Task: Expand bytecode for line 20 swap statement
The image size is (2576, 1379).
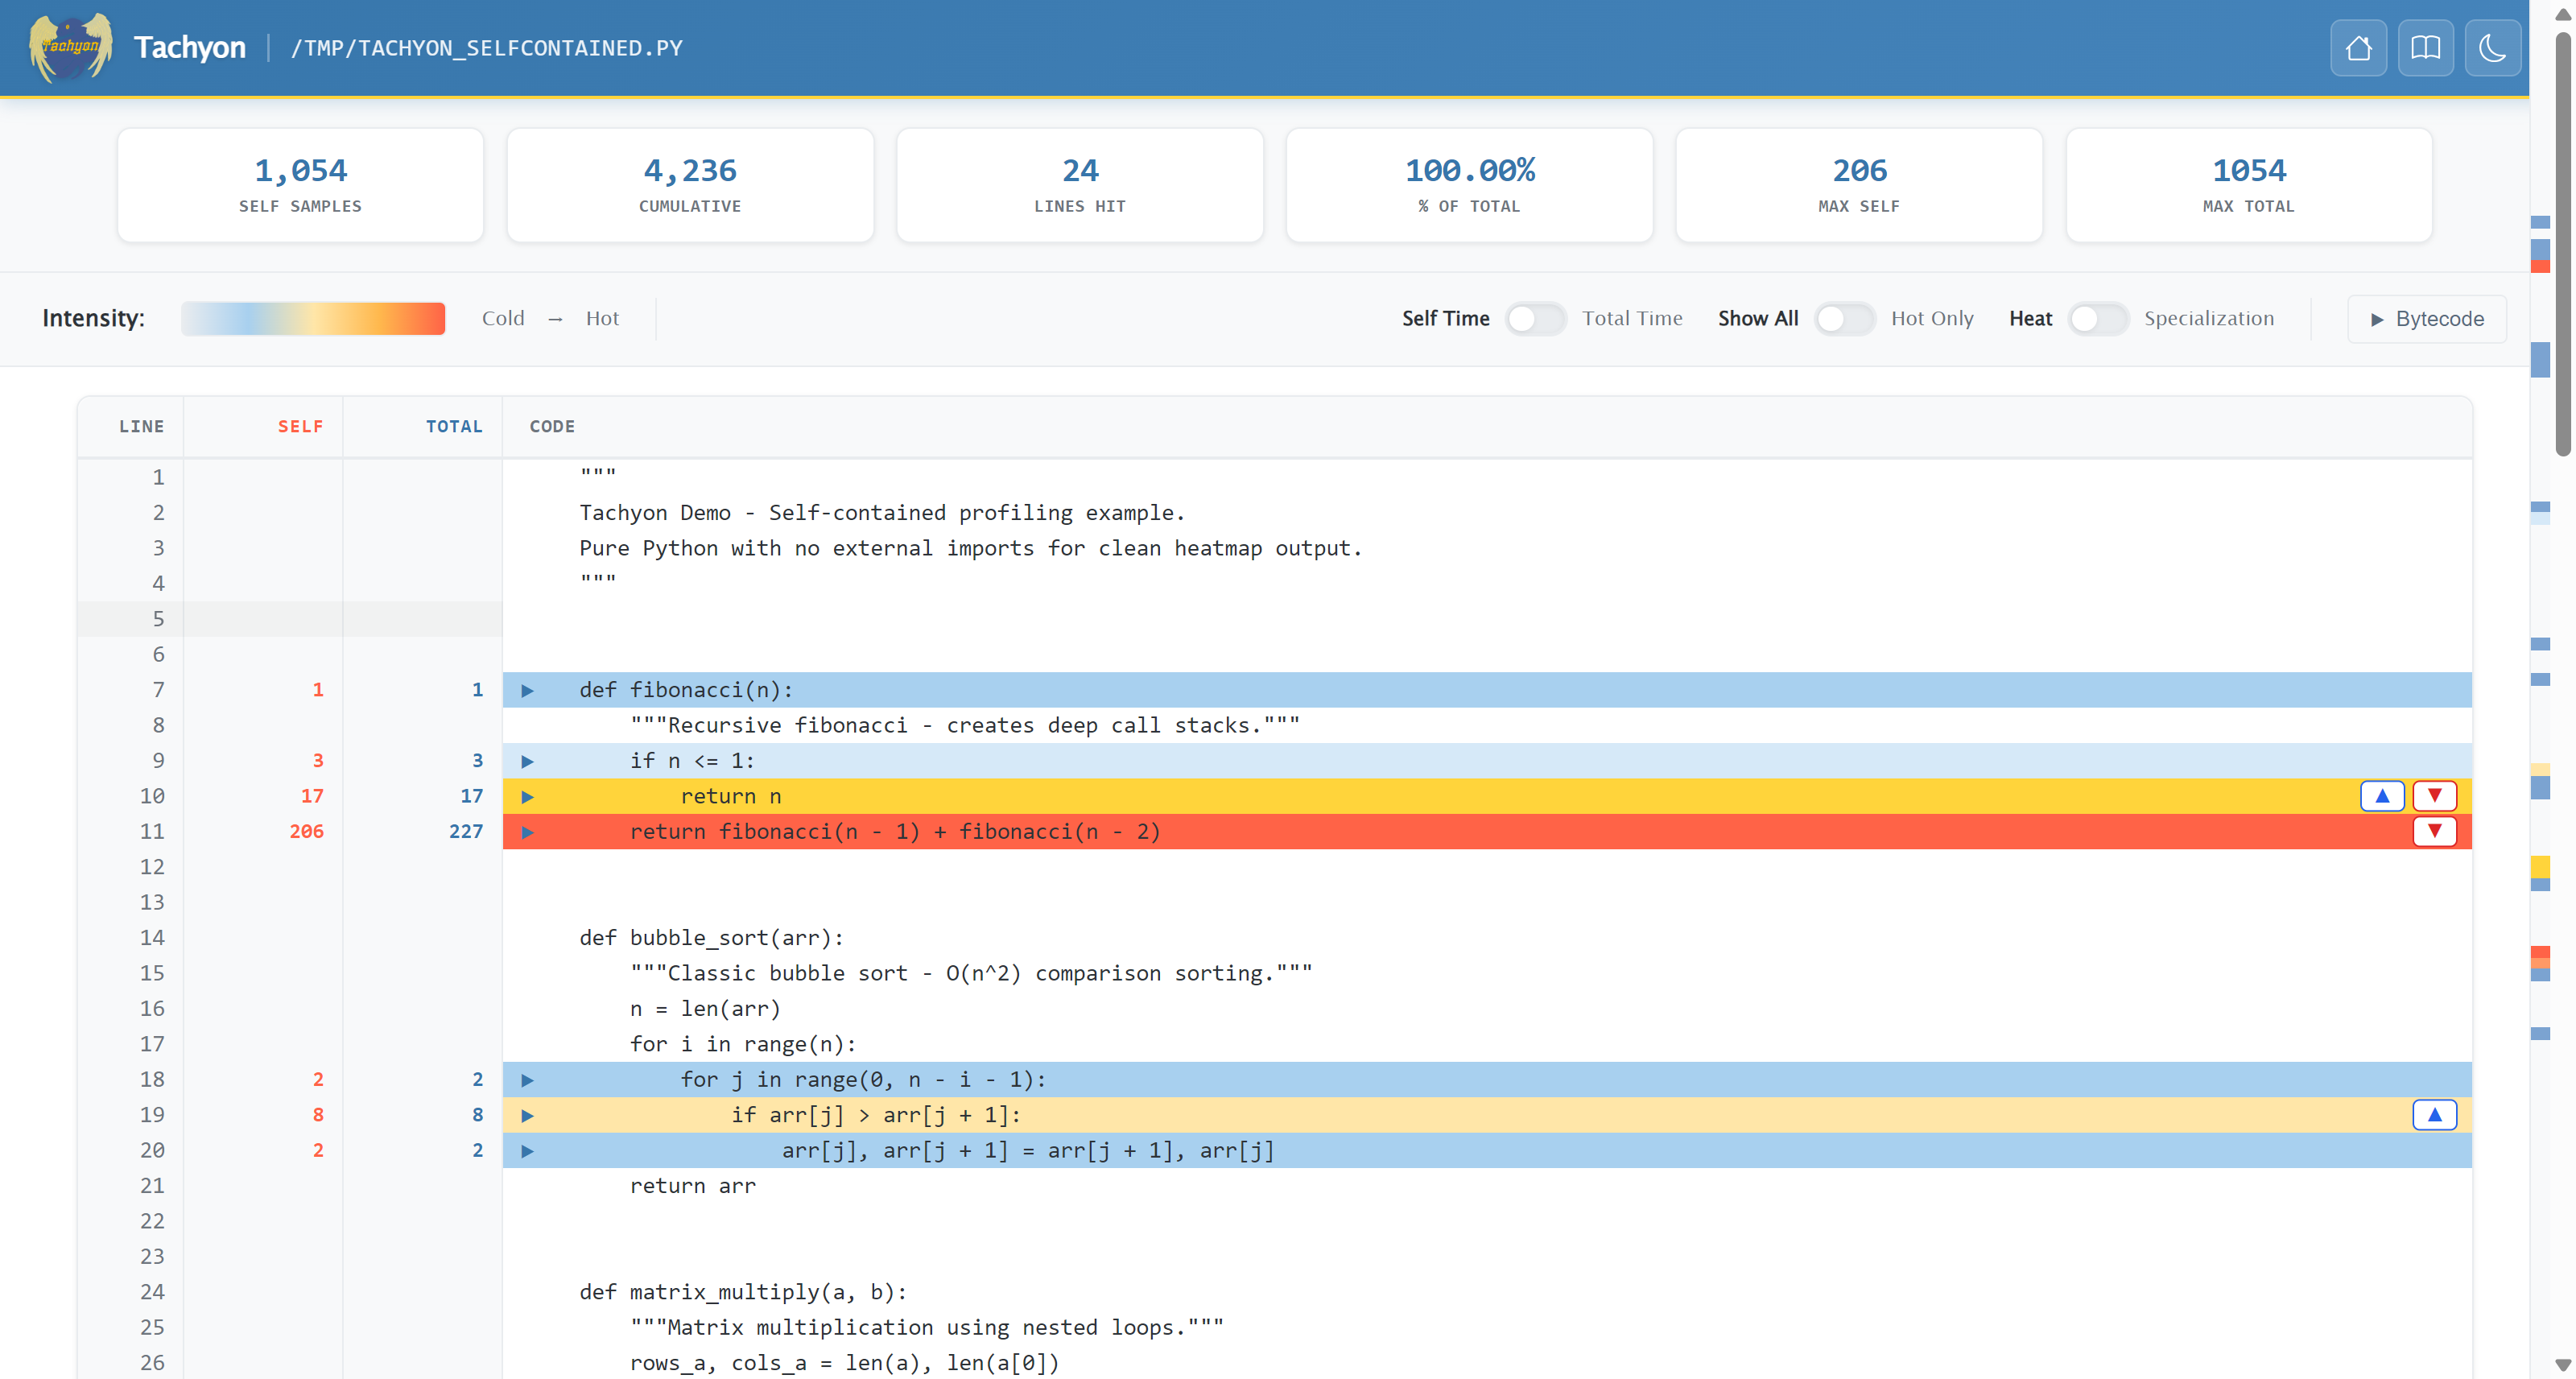Action: coord(527,1151)
